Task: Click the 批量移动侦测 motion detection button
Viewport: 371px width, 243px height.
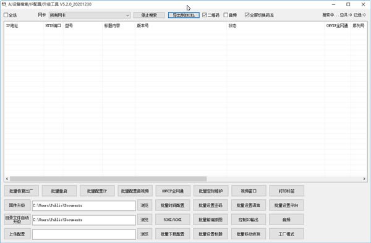Action: click(x=249, y=234)
